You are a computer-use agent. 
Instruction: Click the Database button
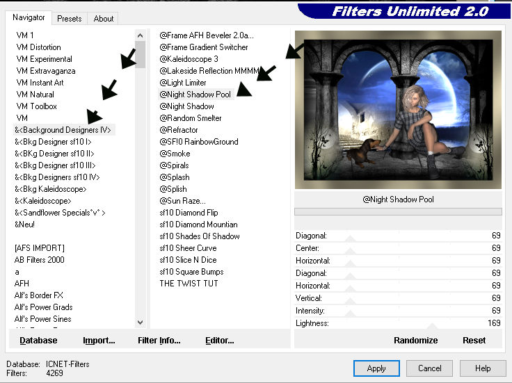[x=38, y=341]
